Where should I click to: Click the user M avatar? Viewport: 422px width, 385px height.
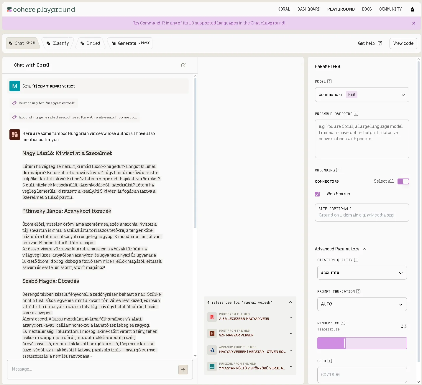pyautogui.click(x=15, y=86)
